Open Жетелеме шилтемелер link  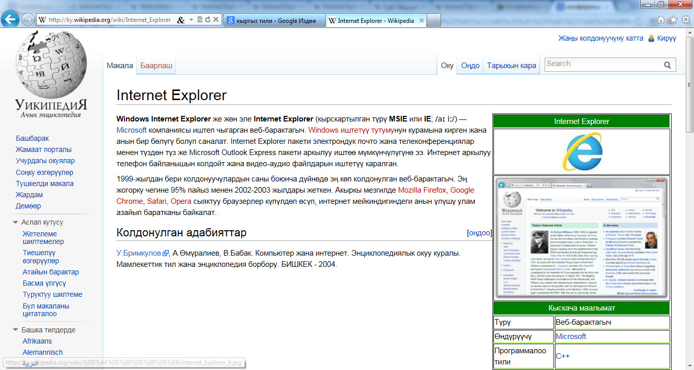tap(44, 237)
